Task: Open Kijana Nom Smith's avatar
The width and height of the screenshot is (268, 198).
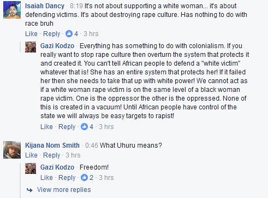Action: pyautogui.click(x=12, y=150)
